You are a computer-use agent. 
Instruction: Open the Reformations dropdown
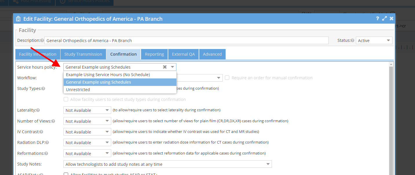coord(87,154)
